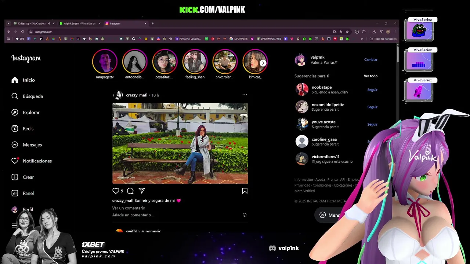The width and height of the screenshot is (470, 264).
Task: Click the Instagram logo
Action: click(x=26, y=58)
